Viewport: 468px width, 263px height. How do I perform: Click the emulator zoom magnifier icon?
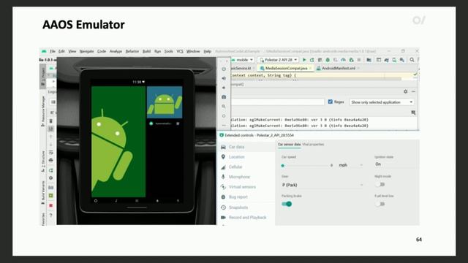click(x=224, y=107)
